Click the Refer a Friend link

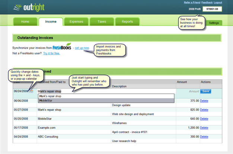click(x=192, y=3)
